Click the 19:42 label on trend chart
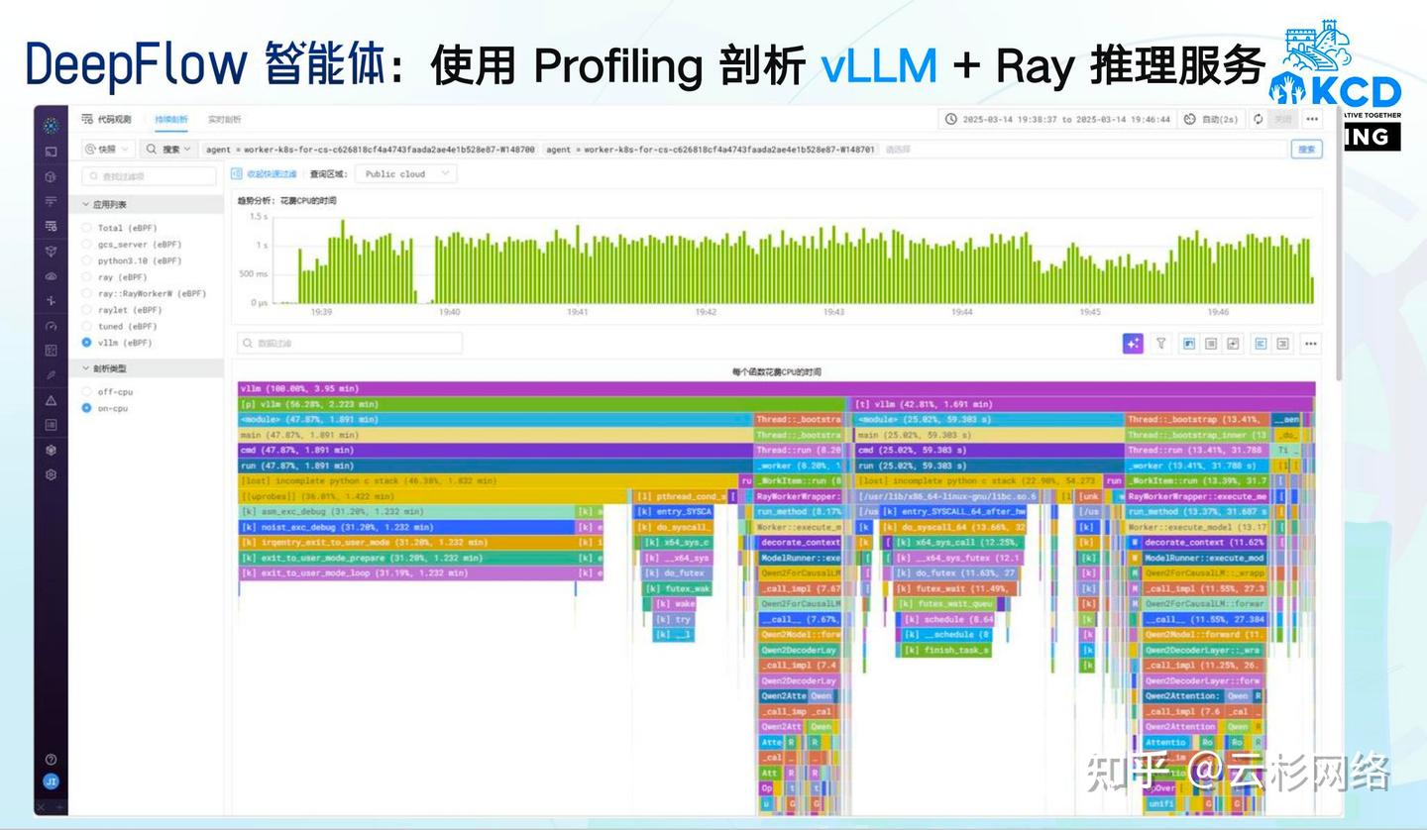 (706, 312)
